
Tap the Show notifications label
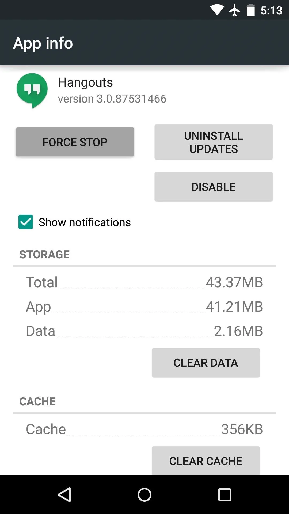(85, 222)
